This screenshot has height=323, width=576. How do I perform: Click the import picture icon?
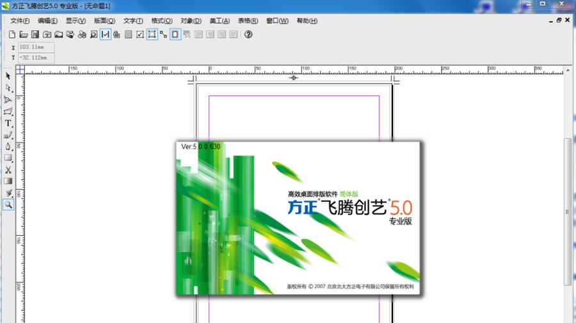coord(59,34)
